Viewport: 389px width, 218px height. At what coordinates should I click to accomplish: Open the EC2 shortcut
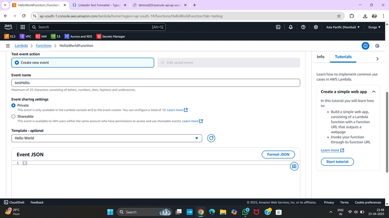10,36
